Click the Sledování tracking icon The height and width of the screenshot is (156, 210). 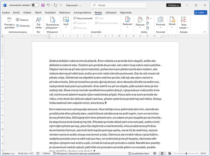pyautogui.click(x=127, y=20)
